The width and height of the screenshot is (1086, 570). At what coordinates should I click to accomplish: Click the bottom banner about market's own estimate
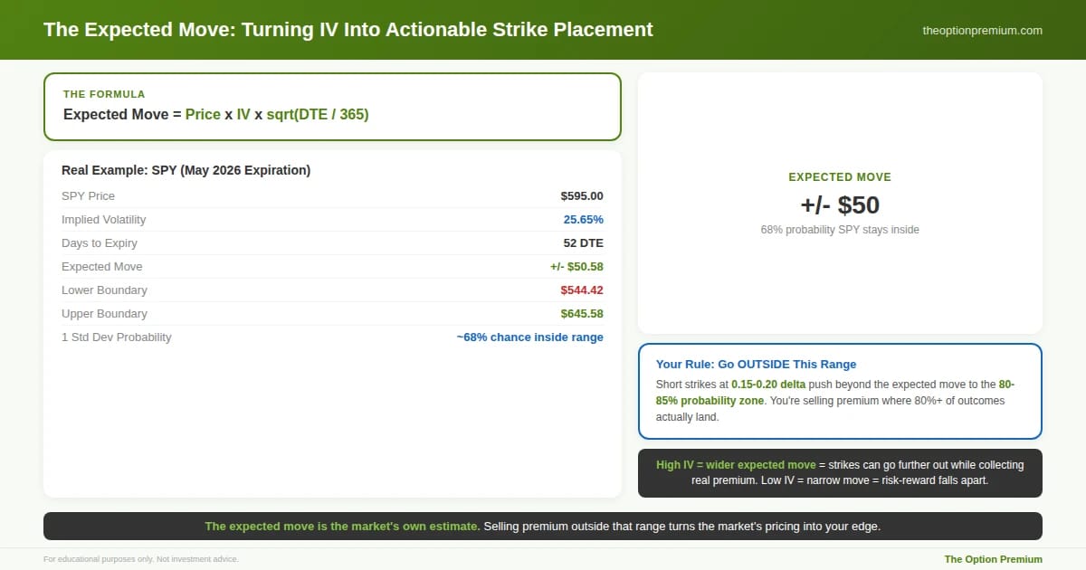(x=542, y=526)
